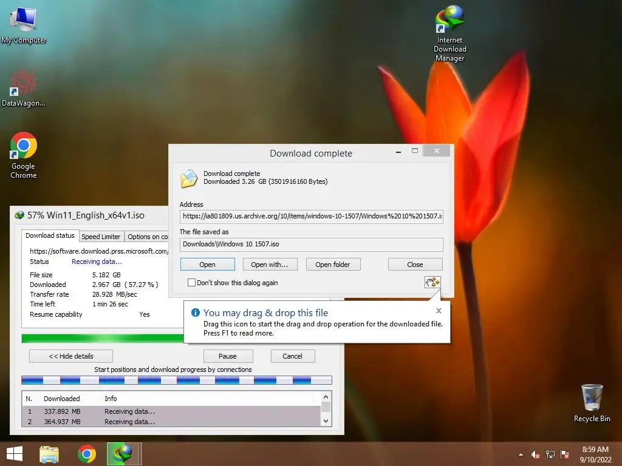The width and height of the screenshot is (622, 466).
Task: Open the Windows Start button
Action: point(15,454)
